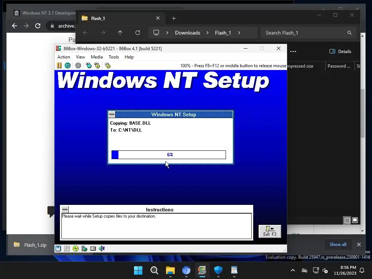Switch Explorer to details list view

(x=347, y=221)
